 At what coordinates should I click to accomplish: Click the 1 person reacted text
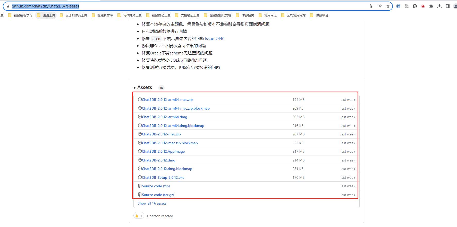(160, 216)
